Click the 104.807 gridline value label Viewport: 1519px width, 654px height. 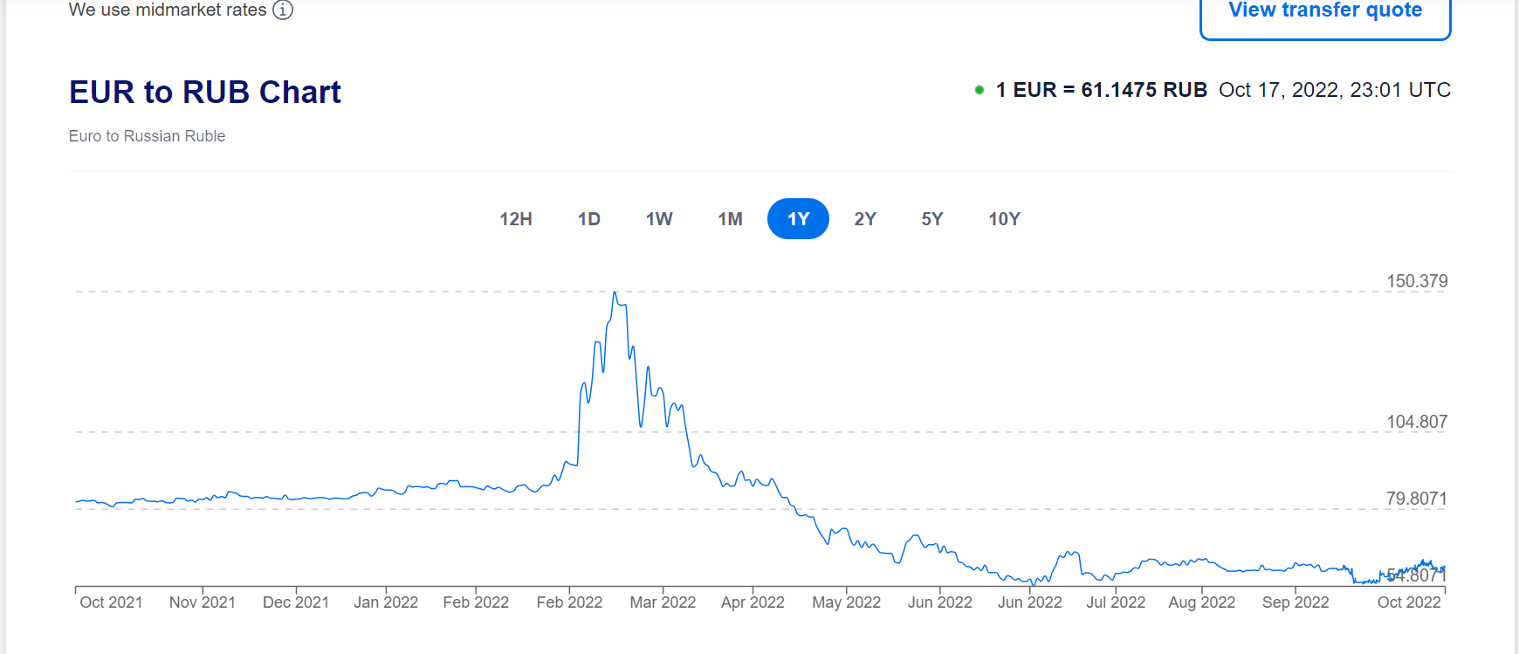(1416, 422)
